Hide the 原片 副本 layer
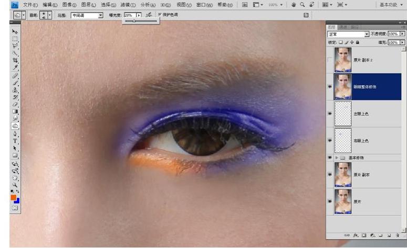 coord(330,175)
